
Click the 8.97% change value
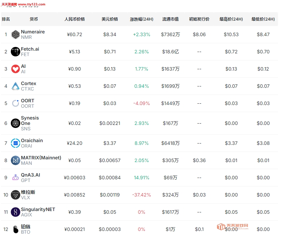point(142,143)
